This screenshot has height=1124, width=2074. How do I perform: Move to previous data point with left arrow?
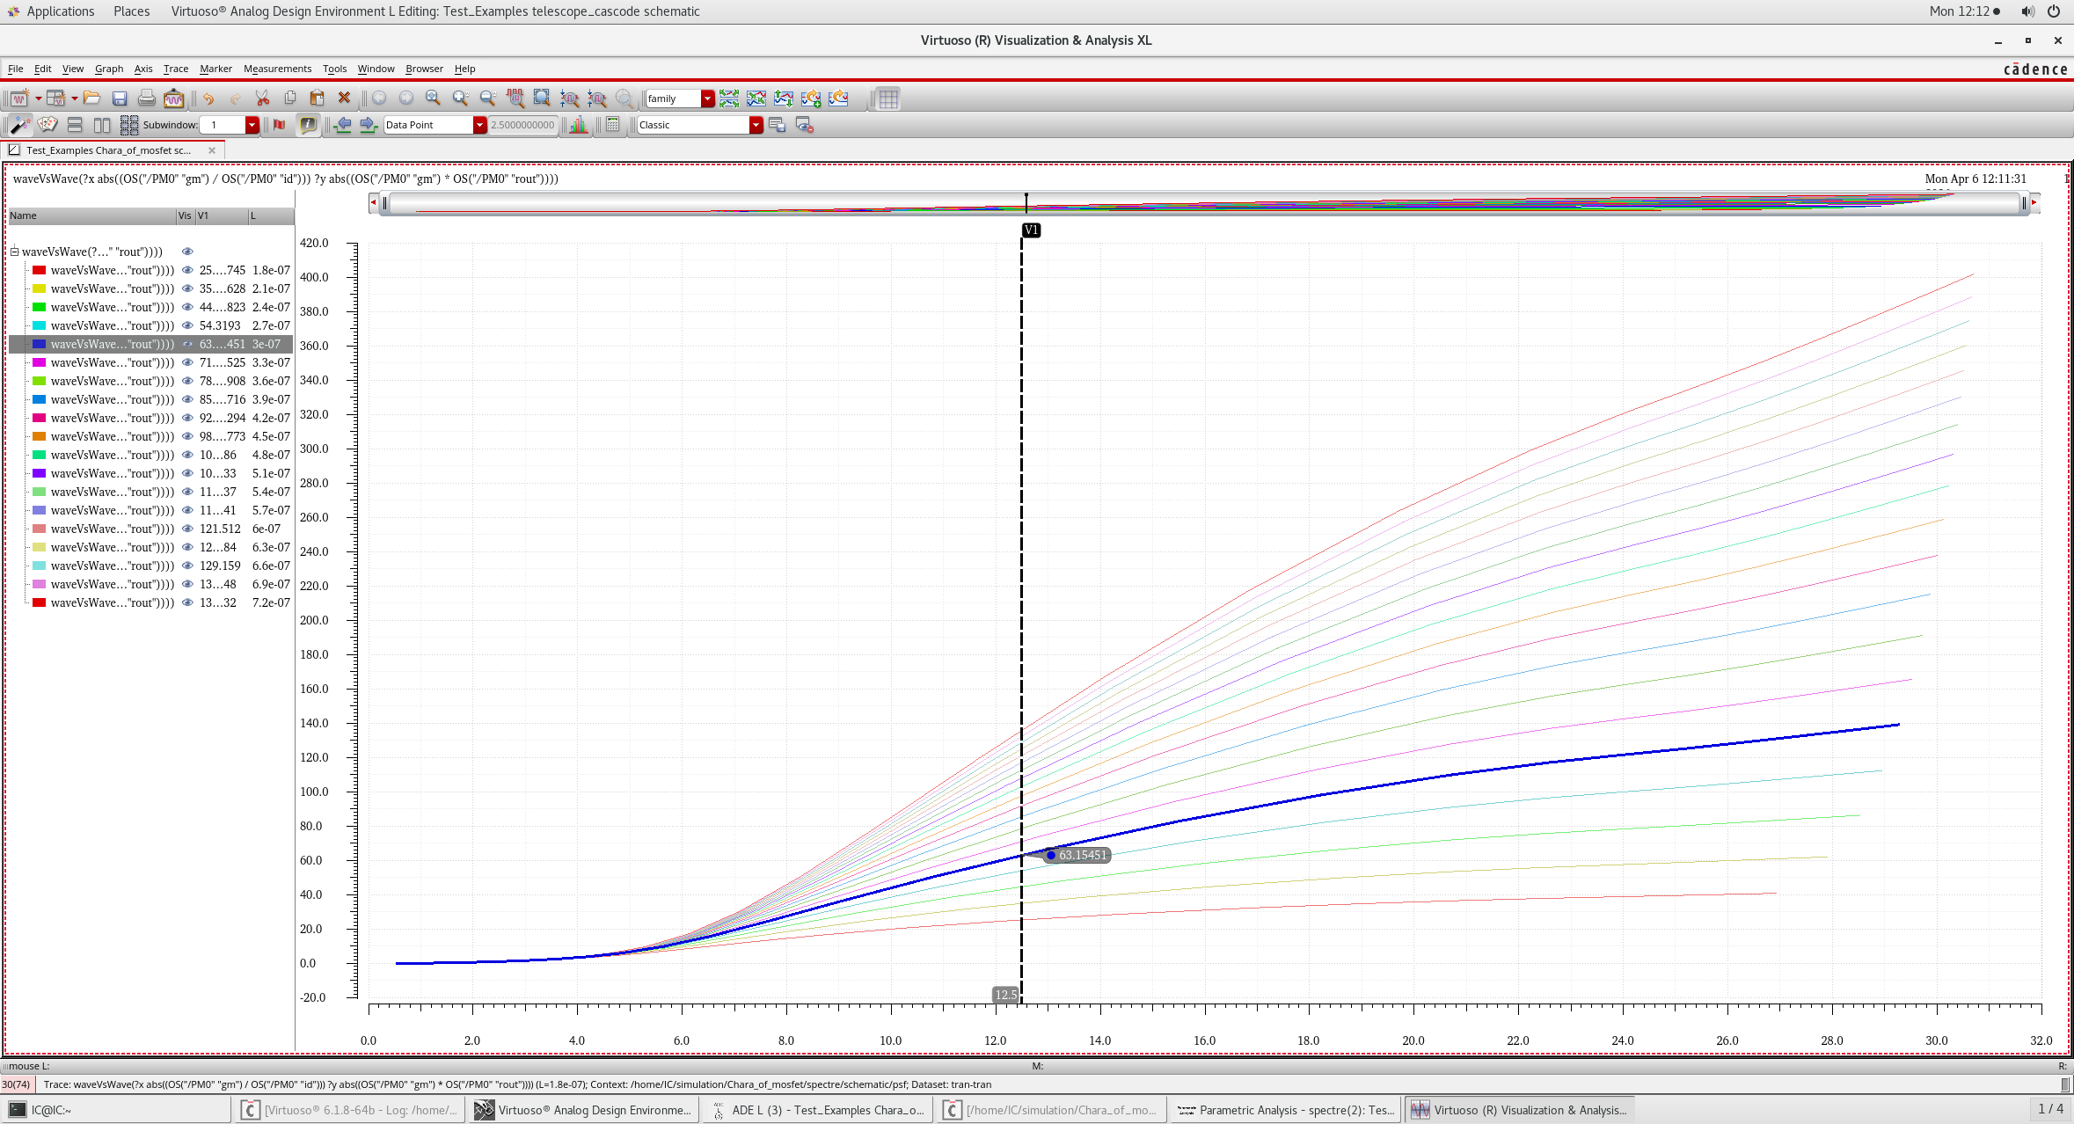coord(342,125)
